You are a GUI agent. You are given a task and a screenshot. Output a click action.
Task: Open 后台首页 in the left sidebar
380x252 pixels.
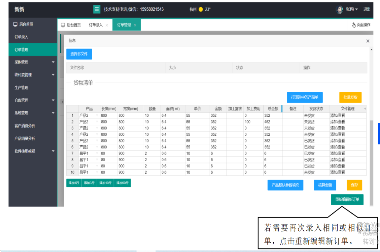33,24
